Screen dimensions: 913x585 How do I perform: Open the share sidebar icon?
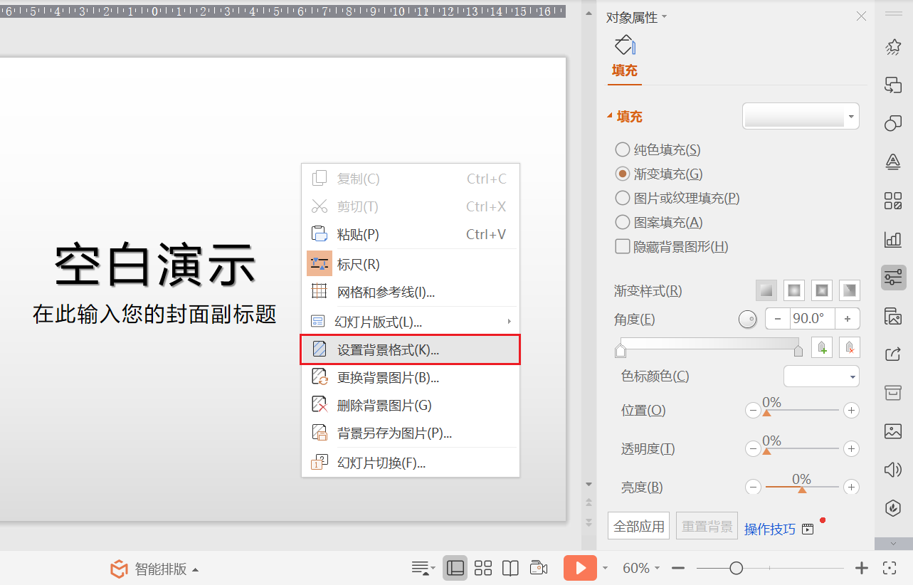[x=893, y=354]
